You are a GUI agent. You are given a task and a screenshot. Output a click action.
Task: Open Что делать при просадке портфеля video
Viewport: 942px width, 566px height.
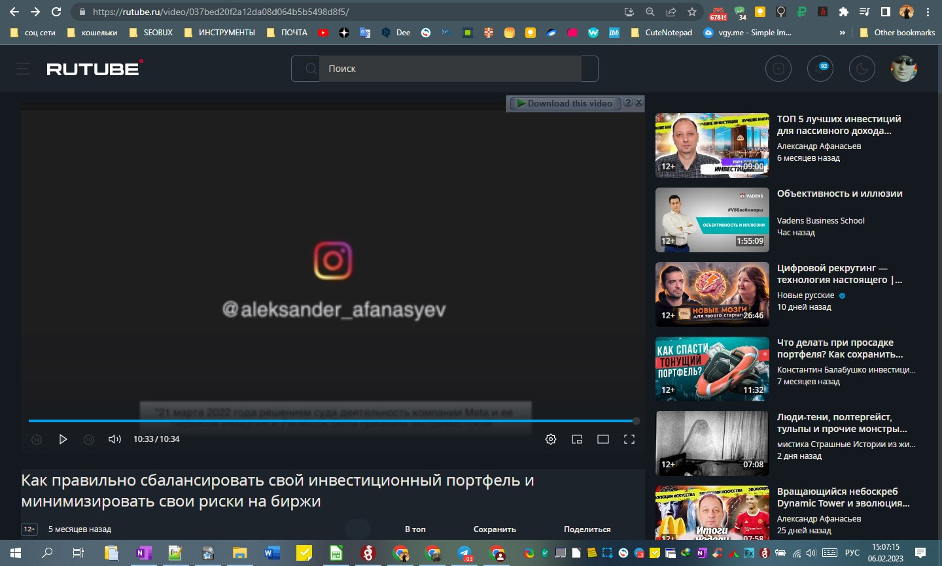(840, 348)
